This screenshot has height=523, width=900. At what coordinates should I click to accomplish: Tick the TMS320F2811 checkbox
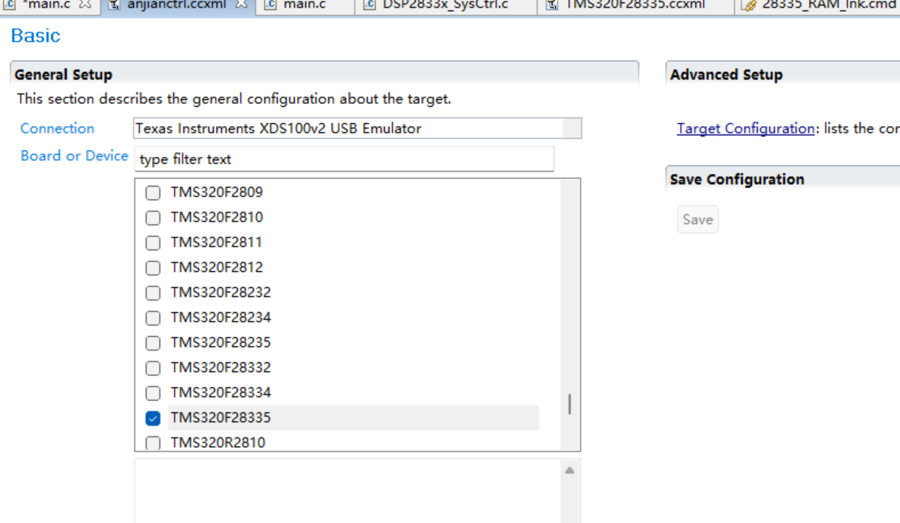153,243
